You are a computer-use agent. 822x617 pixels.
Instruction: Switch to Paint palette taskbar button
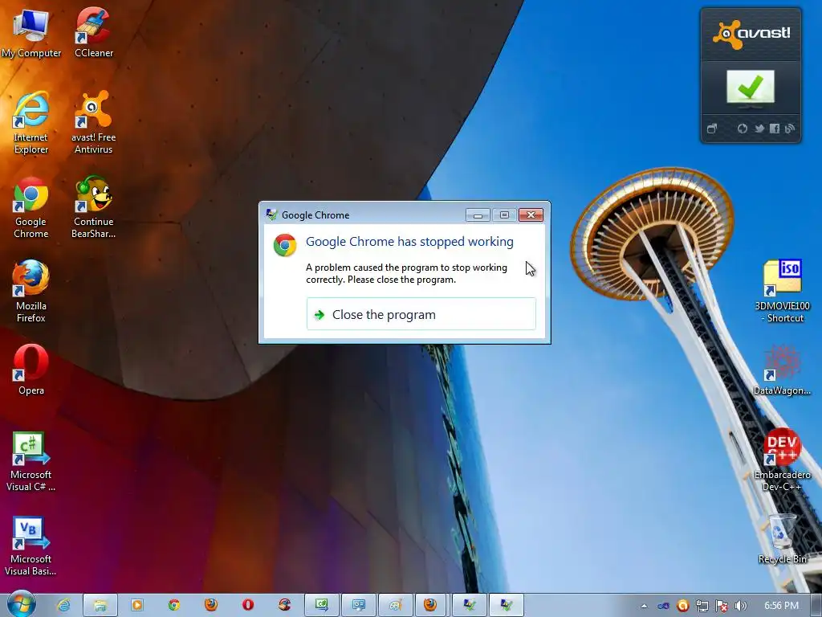pos(395,605)
